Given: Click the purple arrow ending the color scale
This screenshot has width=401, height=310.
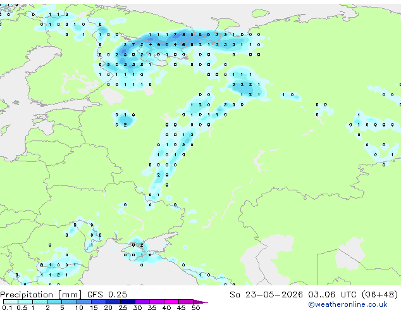Looking at the screenshot, I should (200, 302).
